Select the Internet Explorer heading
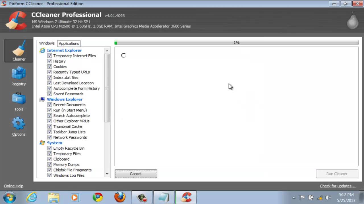The width and height of the screenshot is (364, 204). (64, 50)
